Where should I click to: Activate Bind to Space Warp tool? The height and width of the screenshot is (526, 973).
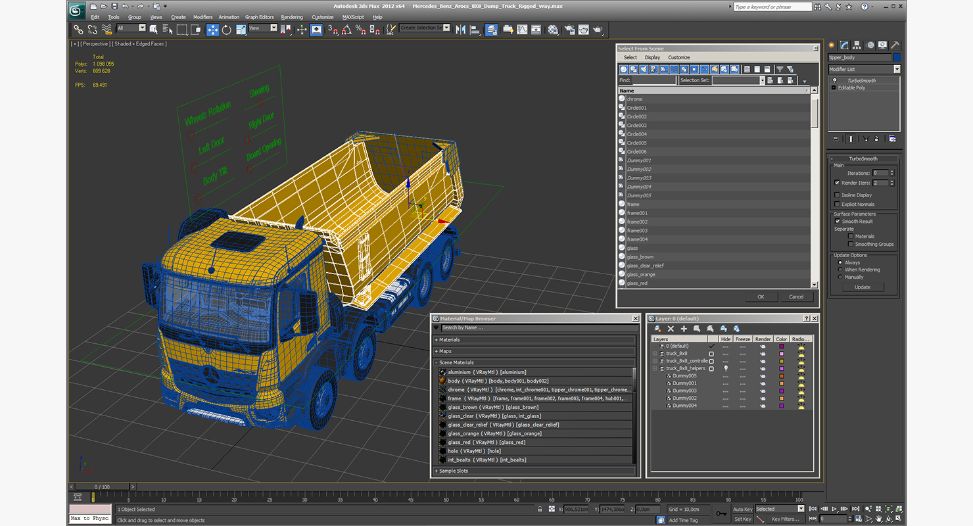click(x=107, y=30)
